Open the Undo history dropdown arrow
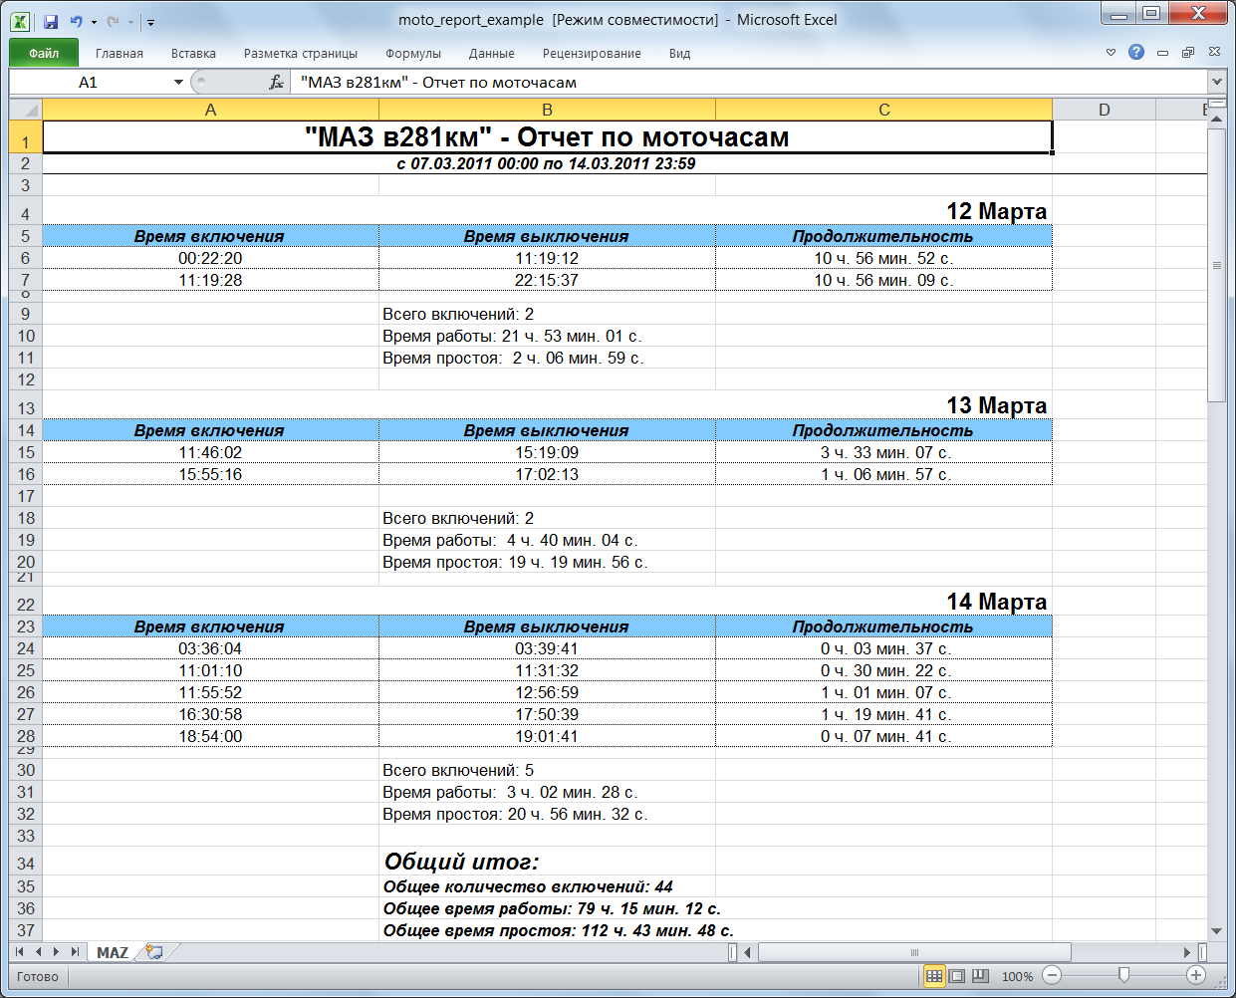The width and height of the screenshot is (1236, 998). pos(94,22)
